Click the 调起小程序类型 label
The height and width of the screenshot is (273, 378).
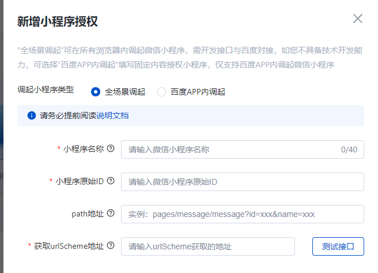(x=46, y=90)
